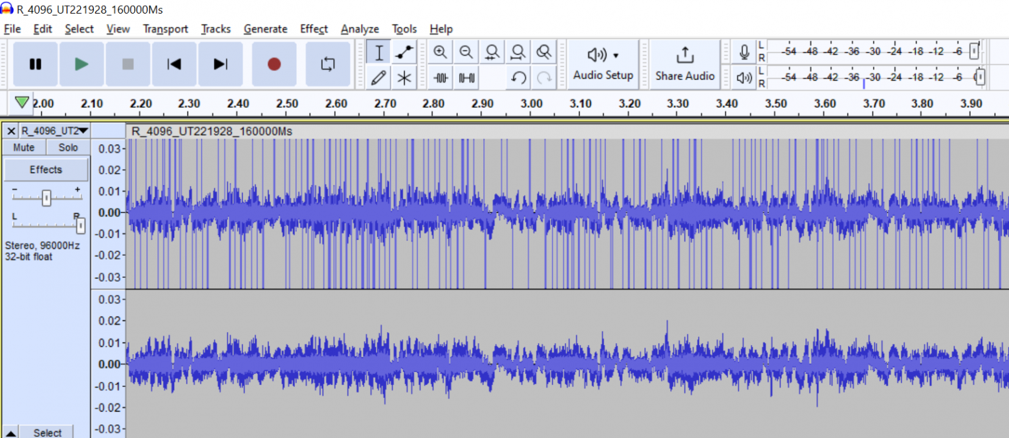Click the track Effects button

click(46, 170)
